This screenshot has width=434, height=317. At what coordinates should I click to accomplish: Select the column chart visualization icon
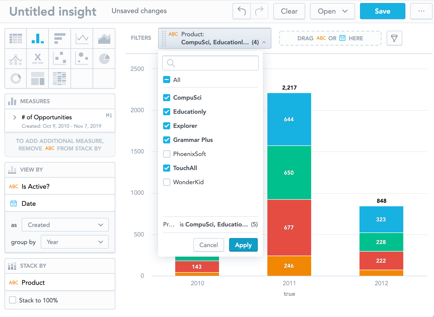[38, 38]
